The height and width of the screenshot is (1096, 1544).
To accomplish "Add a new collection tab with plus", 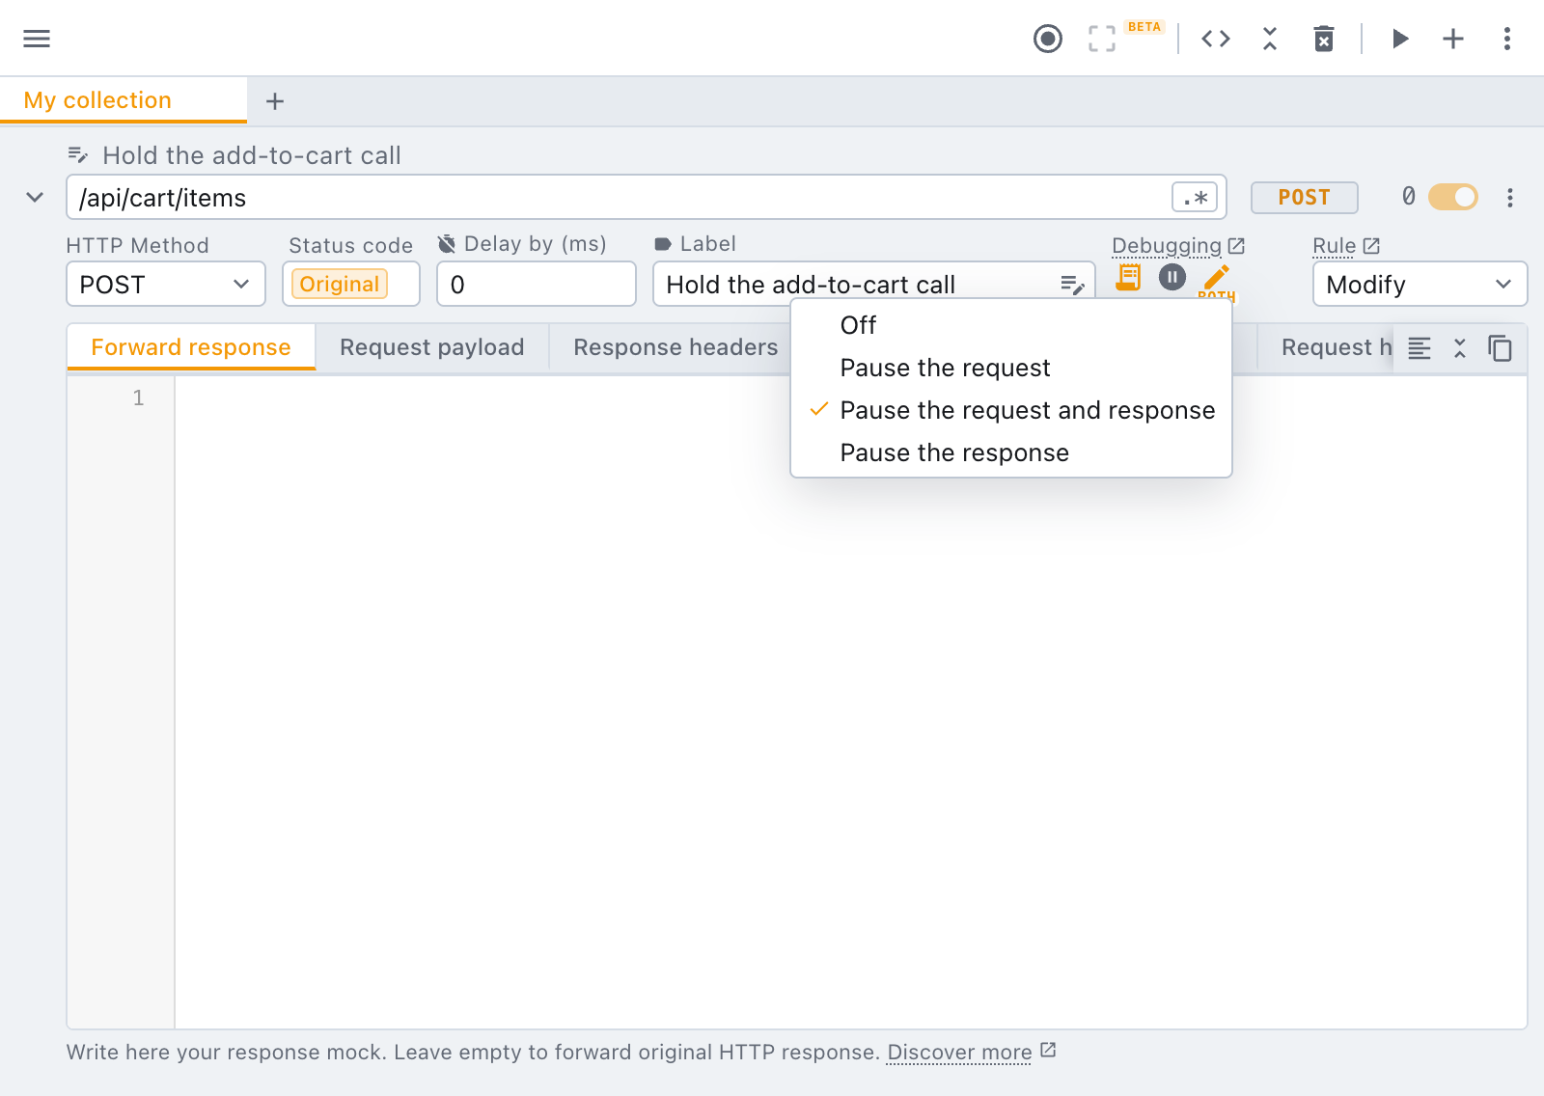I will (275, 101).
